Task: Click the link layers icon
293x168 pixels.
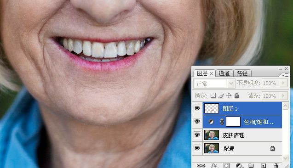Action: (201, 165)
